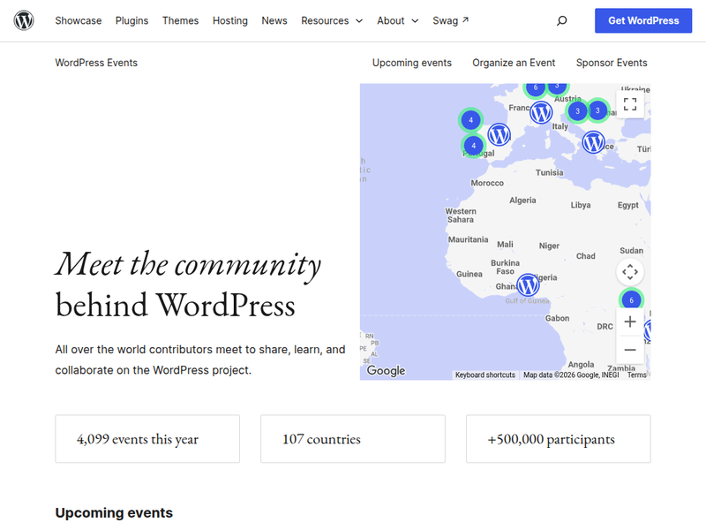Open the map Terms link
This screenshot has height=530, width=706.
pyautogui.click(x=636, y=375)
